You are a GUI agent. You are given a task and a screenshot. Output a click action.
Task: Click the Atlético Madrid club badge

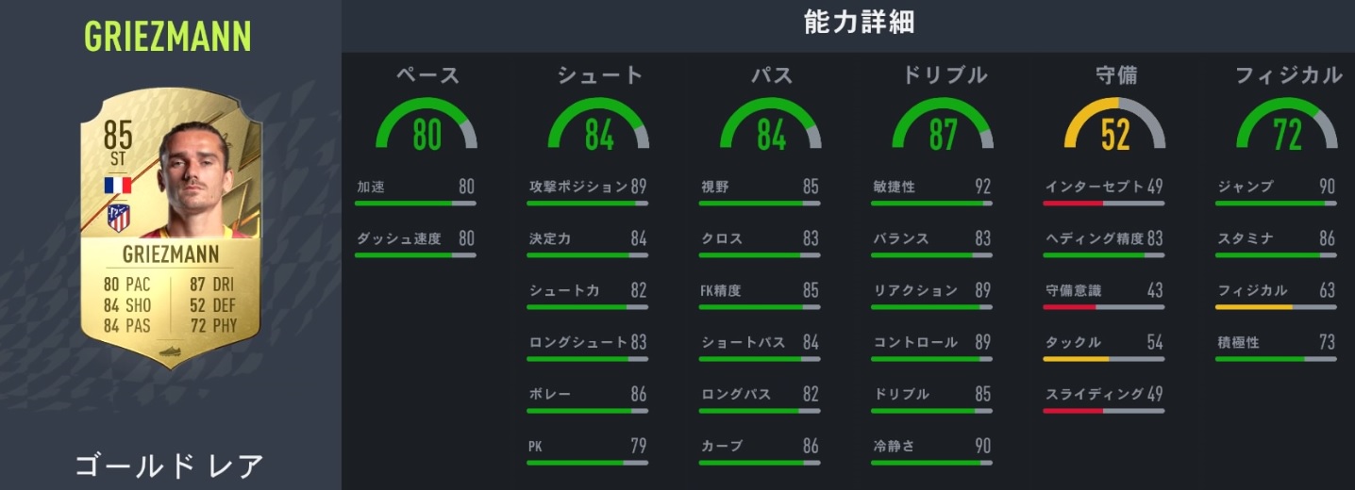point(117,218)
